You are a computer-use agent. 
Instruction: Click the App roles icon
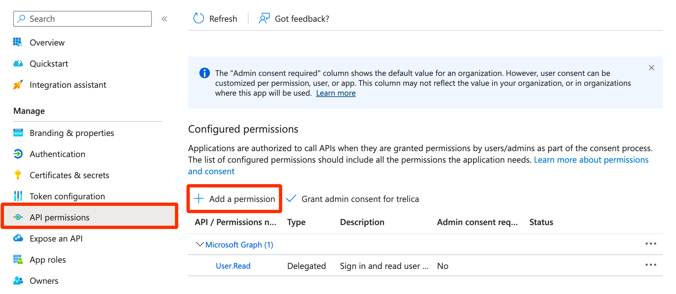pos(18,259)
